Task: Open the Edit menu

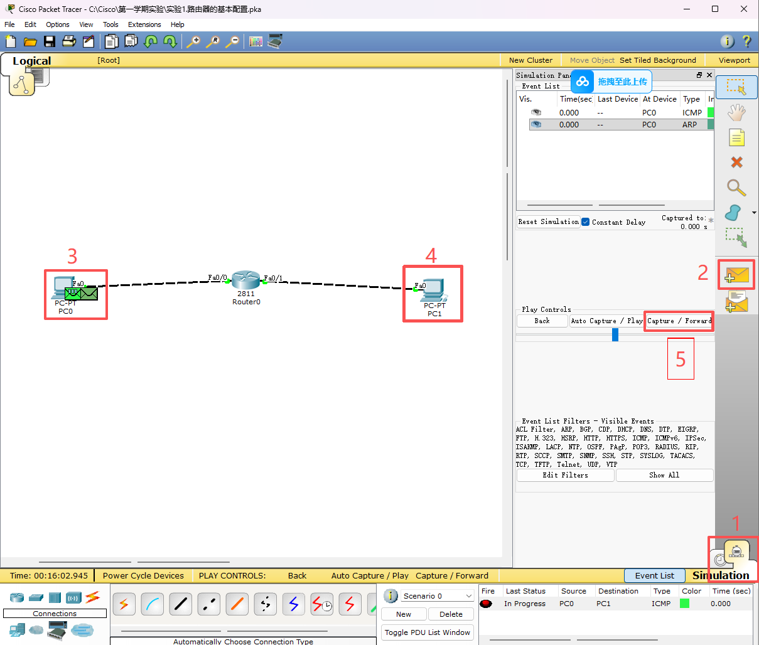Action: pos(30,24)
